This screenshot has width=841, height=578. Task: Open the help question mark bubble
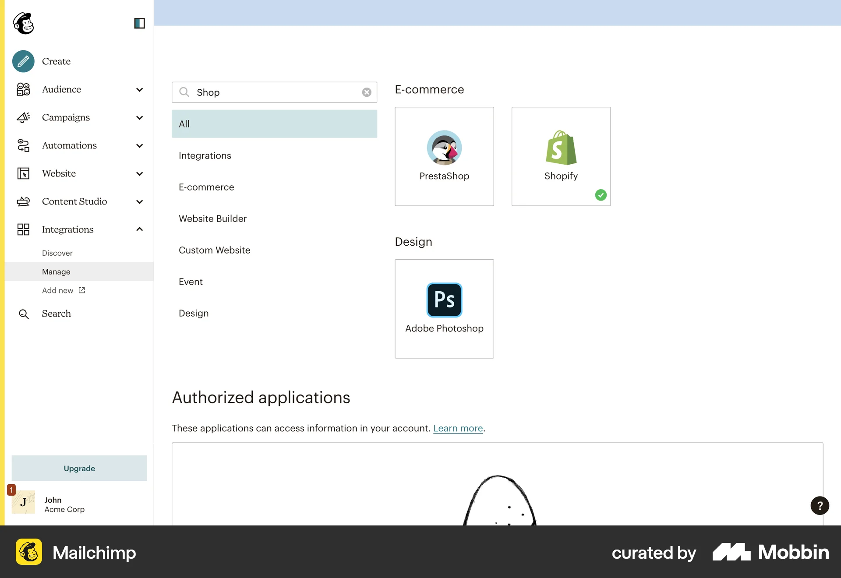pos(820,506)
